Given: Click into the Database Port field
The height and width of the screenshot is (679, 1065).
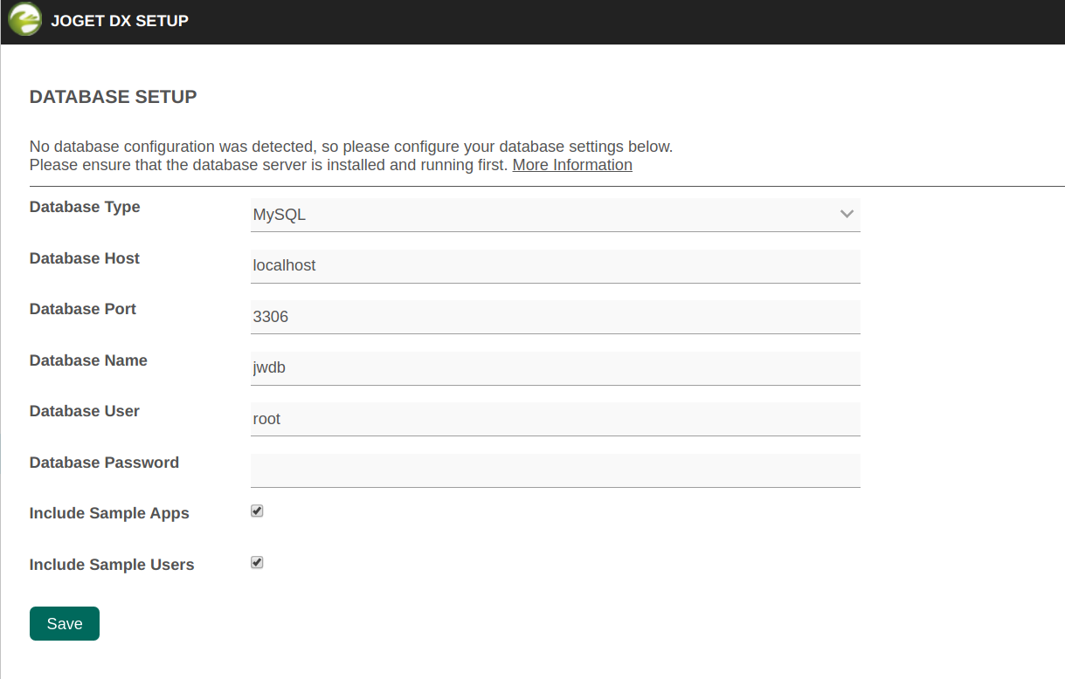Looking at the screenshot, I should 555,317.
